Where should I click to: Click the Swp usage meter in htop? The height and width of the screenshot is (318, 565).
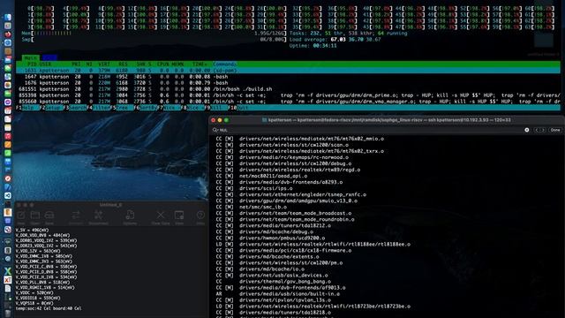pos(154,39)
